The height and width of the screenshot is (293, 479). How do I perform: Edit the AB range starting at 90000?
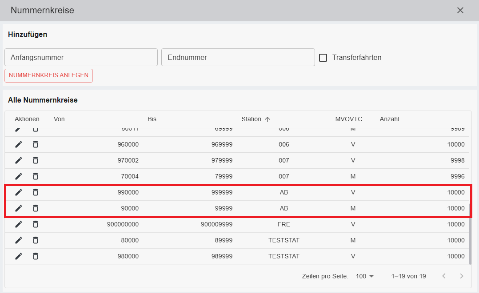tap(19, 208)
